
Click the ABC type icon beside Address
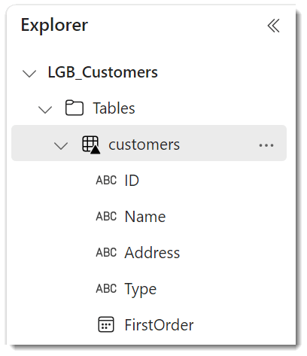click(106, 252)
